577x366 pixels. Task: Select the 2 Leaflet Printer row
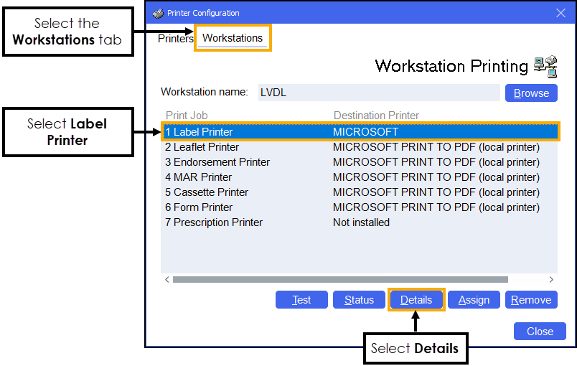click(359, 147)
